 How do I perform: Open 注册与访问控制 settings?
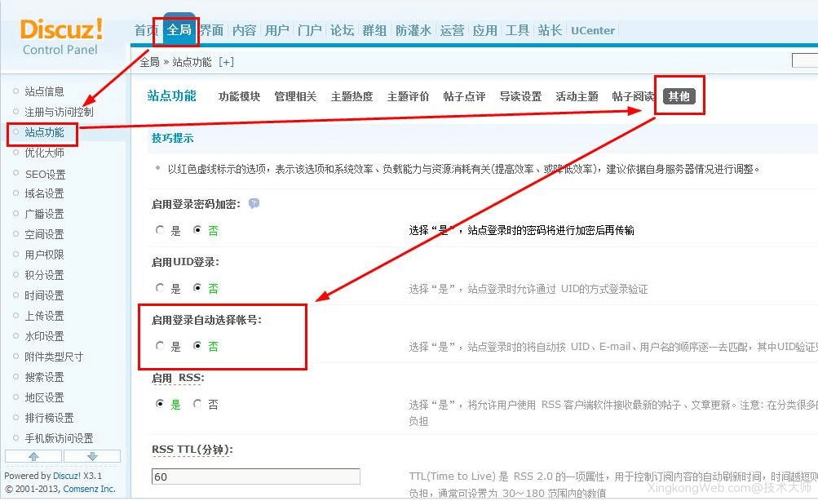[x=61, y=112]
